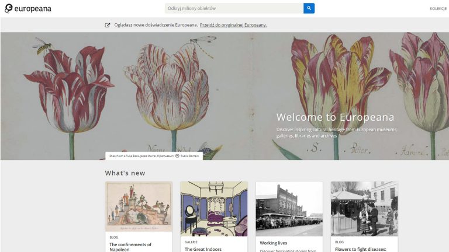Click the 'Welcome to Europeana' hero heading

pos(335,117)
